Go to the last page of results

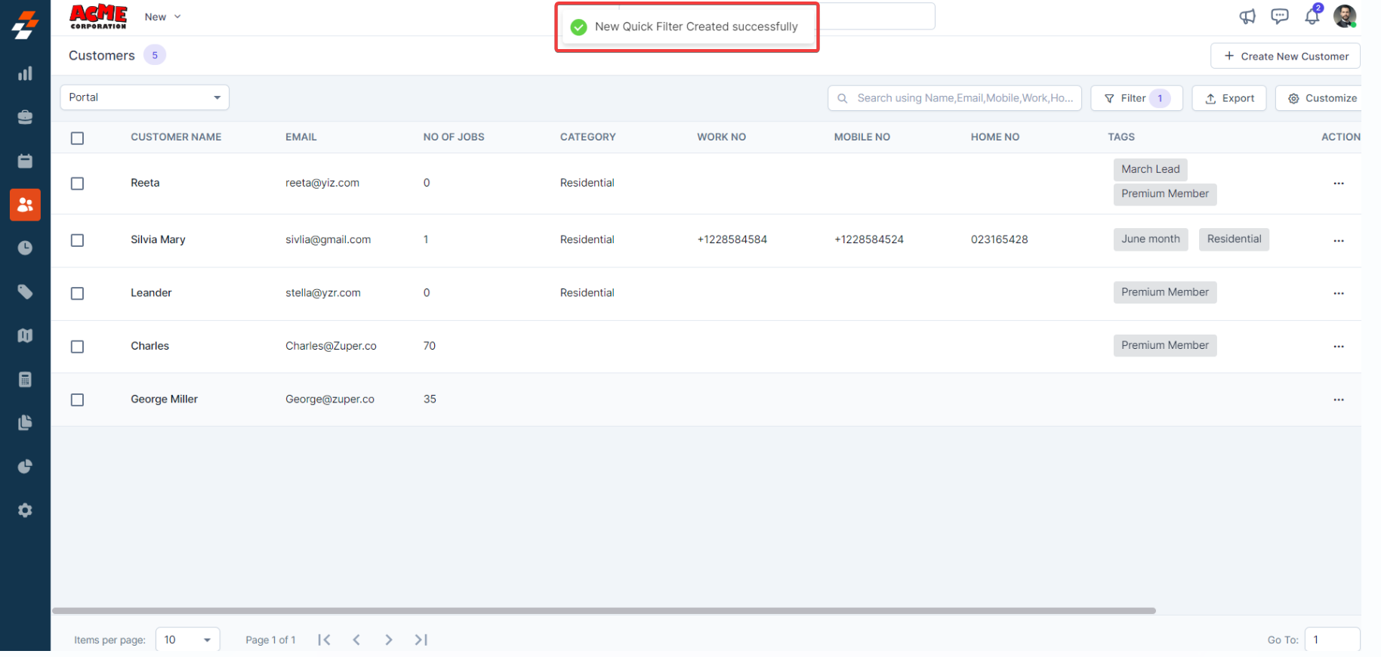point(421,640)
